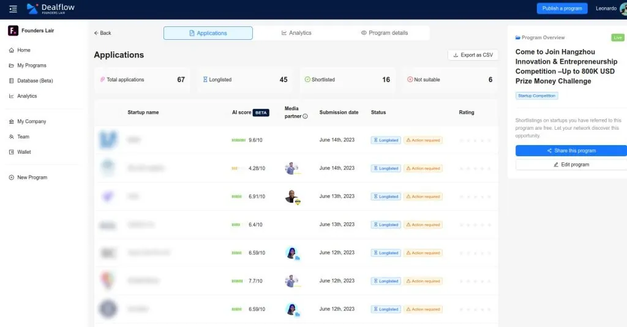Switch to the Applications tab
The width and height of the screenshot is (627, 327).
(208, 33)
